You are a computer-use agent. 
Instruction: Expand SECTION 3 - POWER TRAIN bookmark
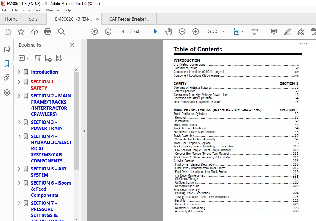(x=19, y=122)
